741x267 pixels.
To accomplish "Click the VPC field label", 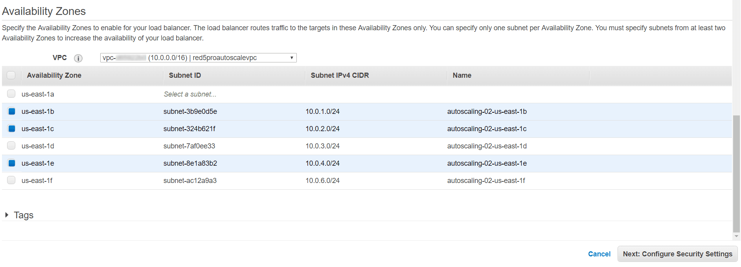I will click(60, 58).
